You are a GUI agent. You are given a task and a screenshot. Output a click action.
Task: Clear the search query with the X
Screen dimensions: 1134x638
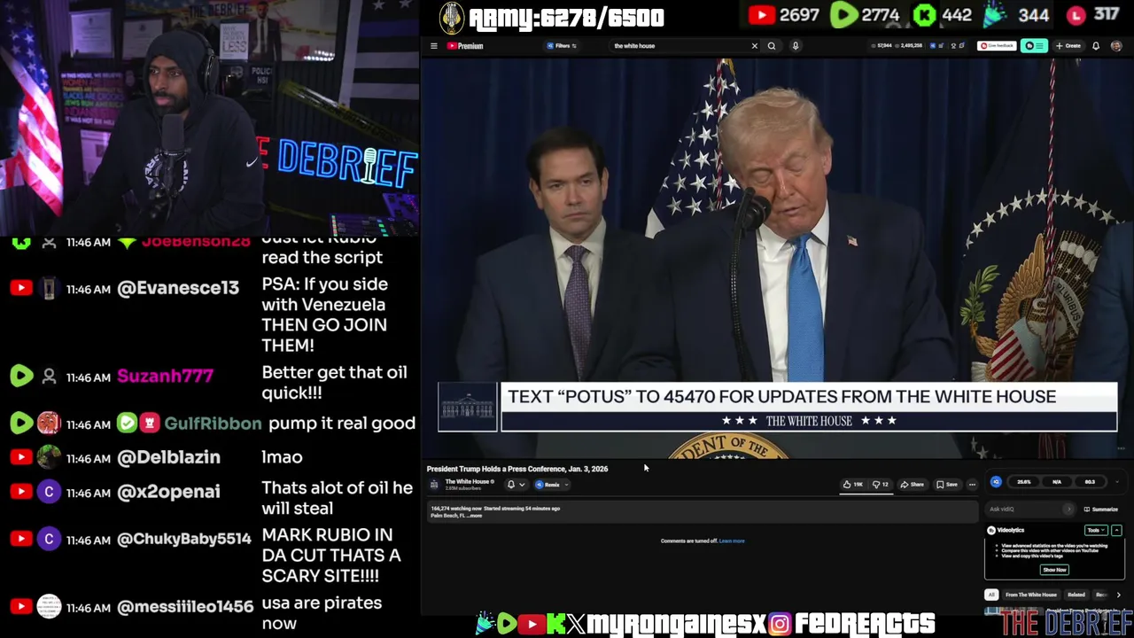coord(755,46)
